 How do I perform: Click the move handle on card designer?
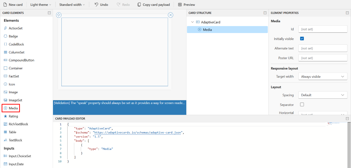point(58,15)
